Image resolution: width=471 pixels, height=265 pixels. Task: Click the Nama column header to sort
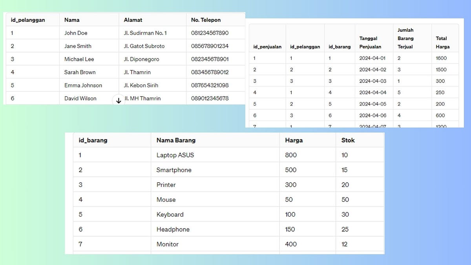click(x=71, y=19)
